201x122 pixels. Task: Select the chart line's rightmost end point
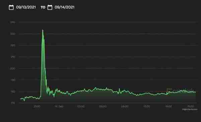(196, 92)
